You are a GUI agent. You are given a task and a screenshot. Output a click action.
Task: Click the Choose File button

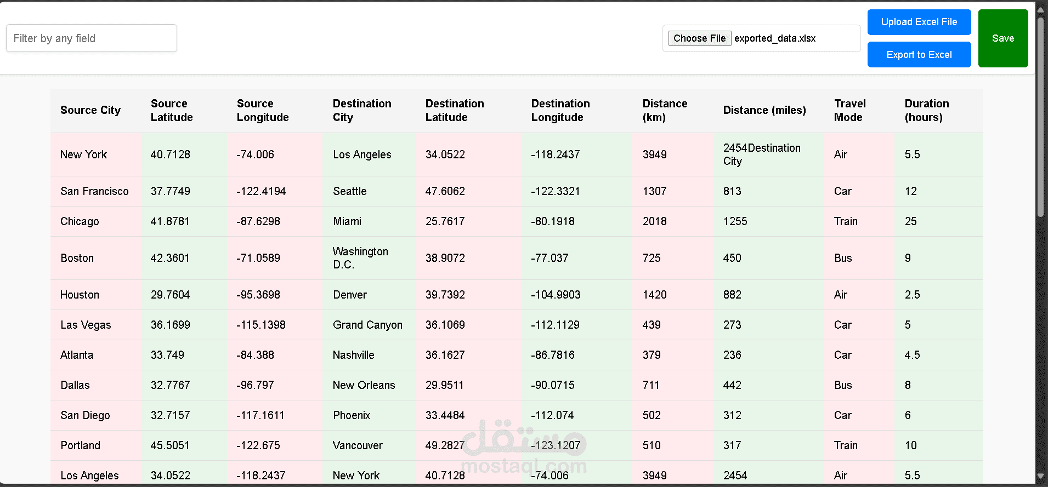tap(699, 38)
